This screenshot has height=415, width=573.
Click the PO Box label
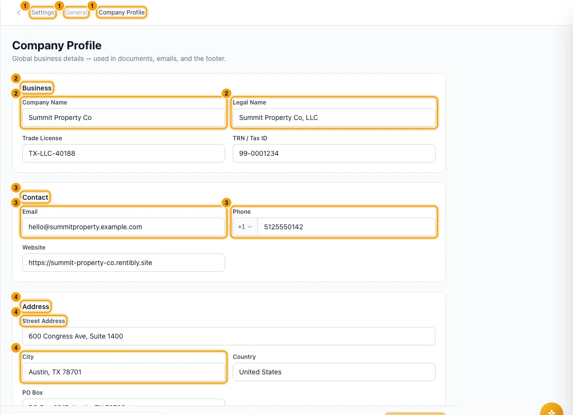tap(32, 393)
